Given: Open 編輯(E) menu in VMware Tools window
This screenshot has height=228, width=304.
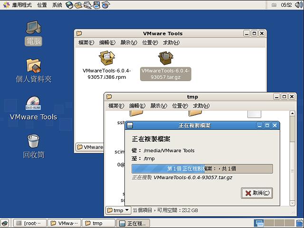Looking at the screenshot, I should (107, 42).
